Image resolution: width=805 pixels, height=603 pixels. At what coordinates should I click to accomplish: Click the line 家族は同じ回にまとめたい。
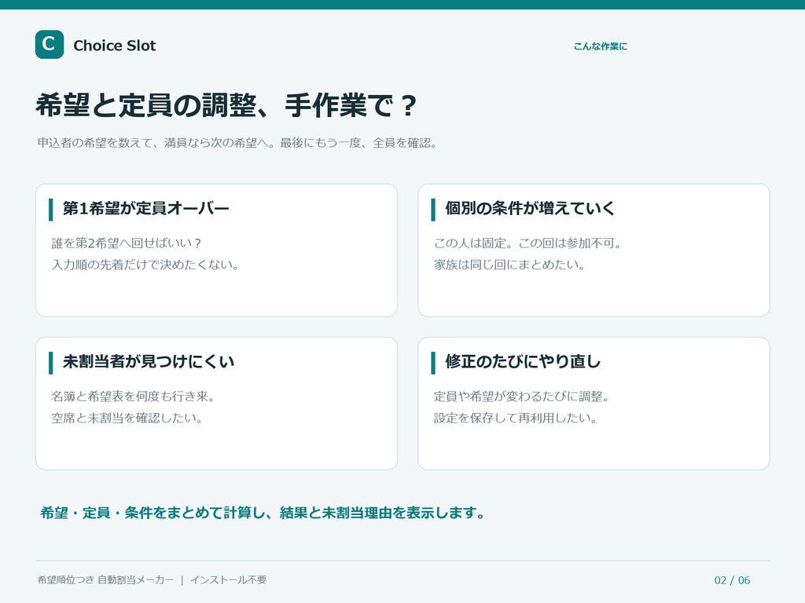pos(509,265)
